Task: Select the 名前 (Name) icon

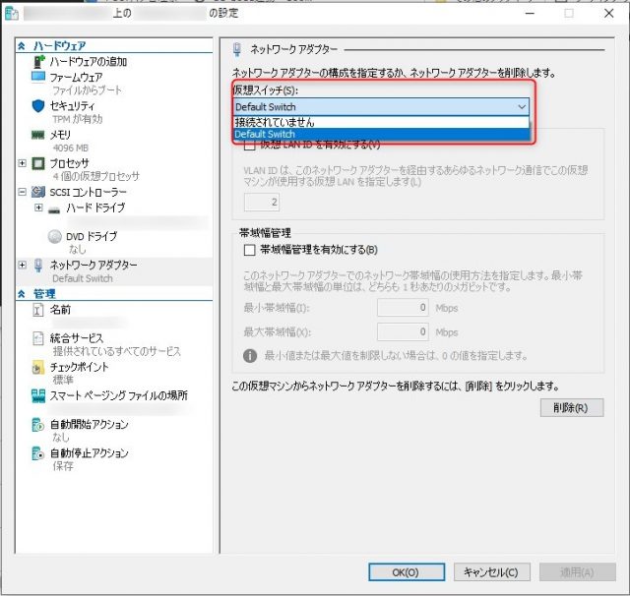Action: pyautogui.click(x=37, y=310)
